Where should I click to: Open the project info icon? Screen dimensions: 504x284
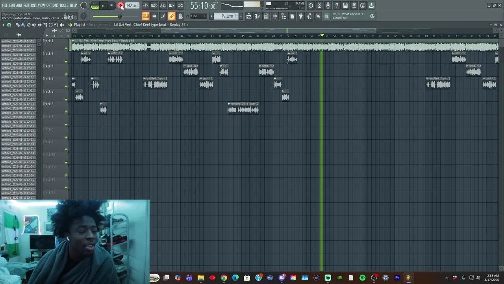363,6
